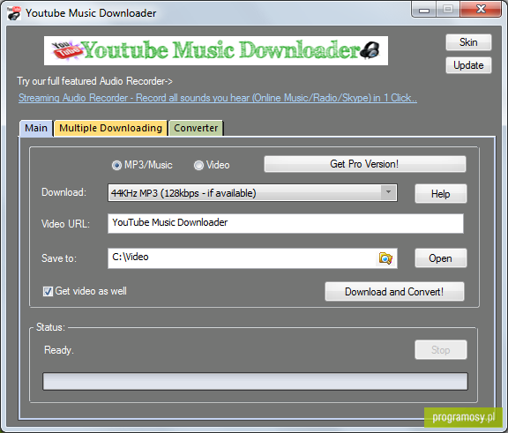Click Get Pro Version! button
The width and height of the screenshot is (508, 433).
(x=365, y=164)
